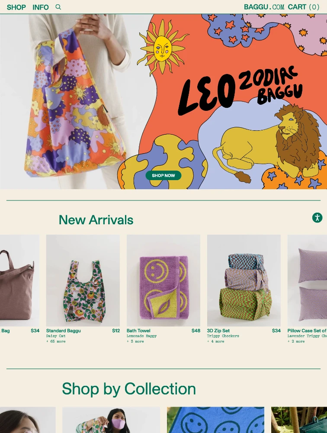This screenshot has height=433, width=327.
Task: Click the Standard Baggu product title
Action: click(x=64, y=330)
